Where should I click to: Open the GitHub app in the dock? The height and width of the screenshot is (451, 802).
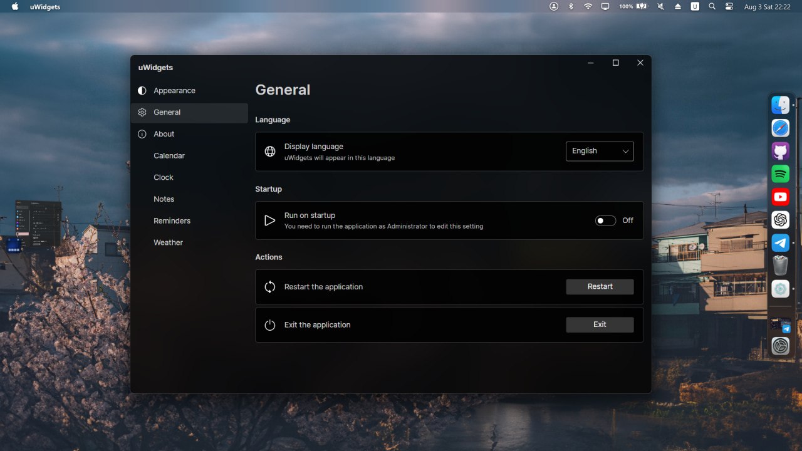tap(780, 151)
